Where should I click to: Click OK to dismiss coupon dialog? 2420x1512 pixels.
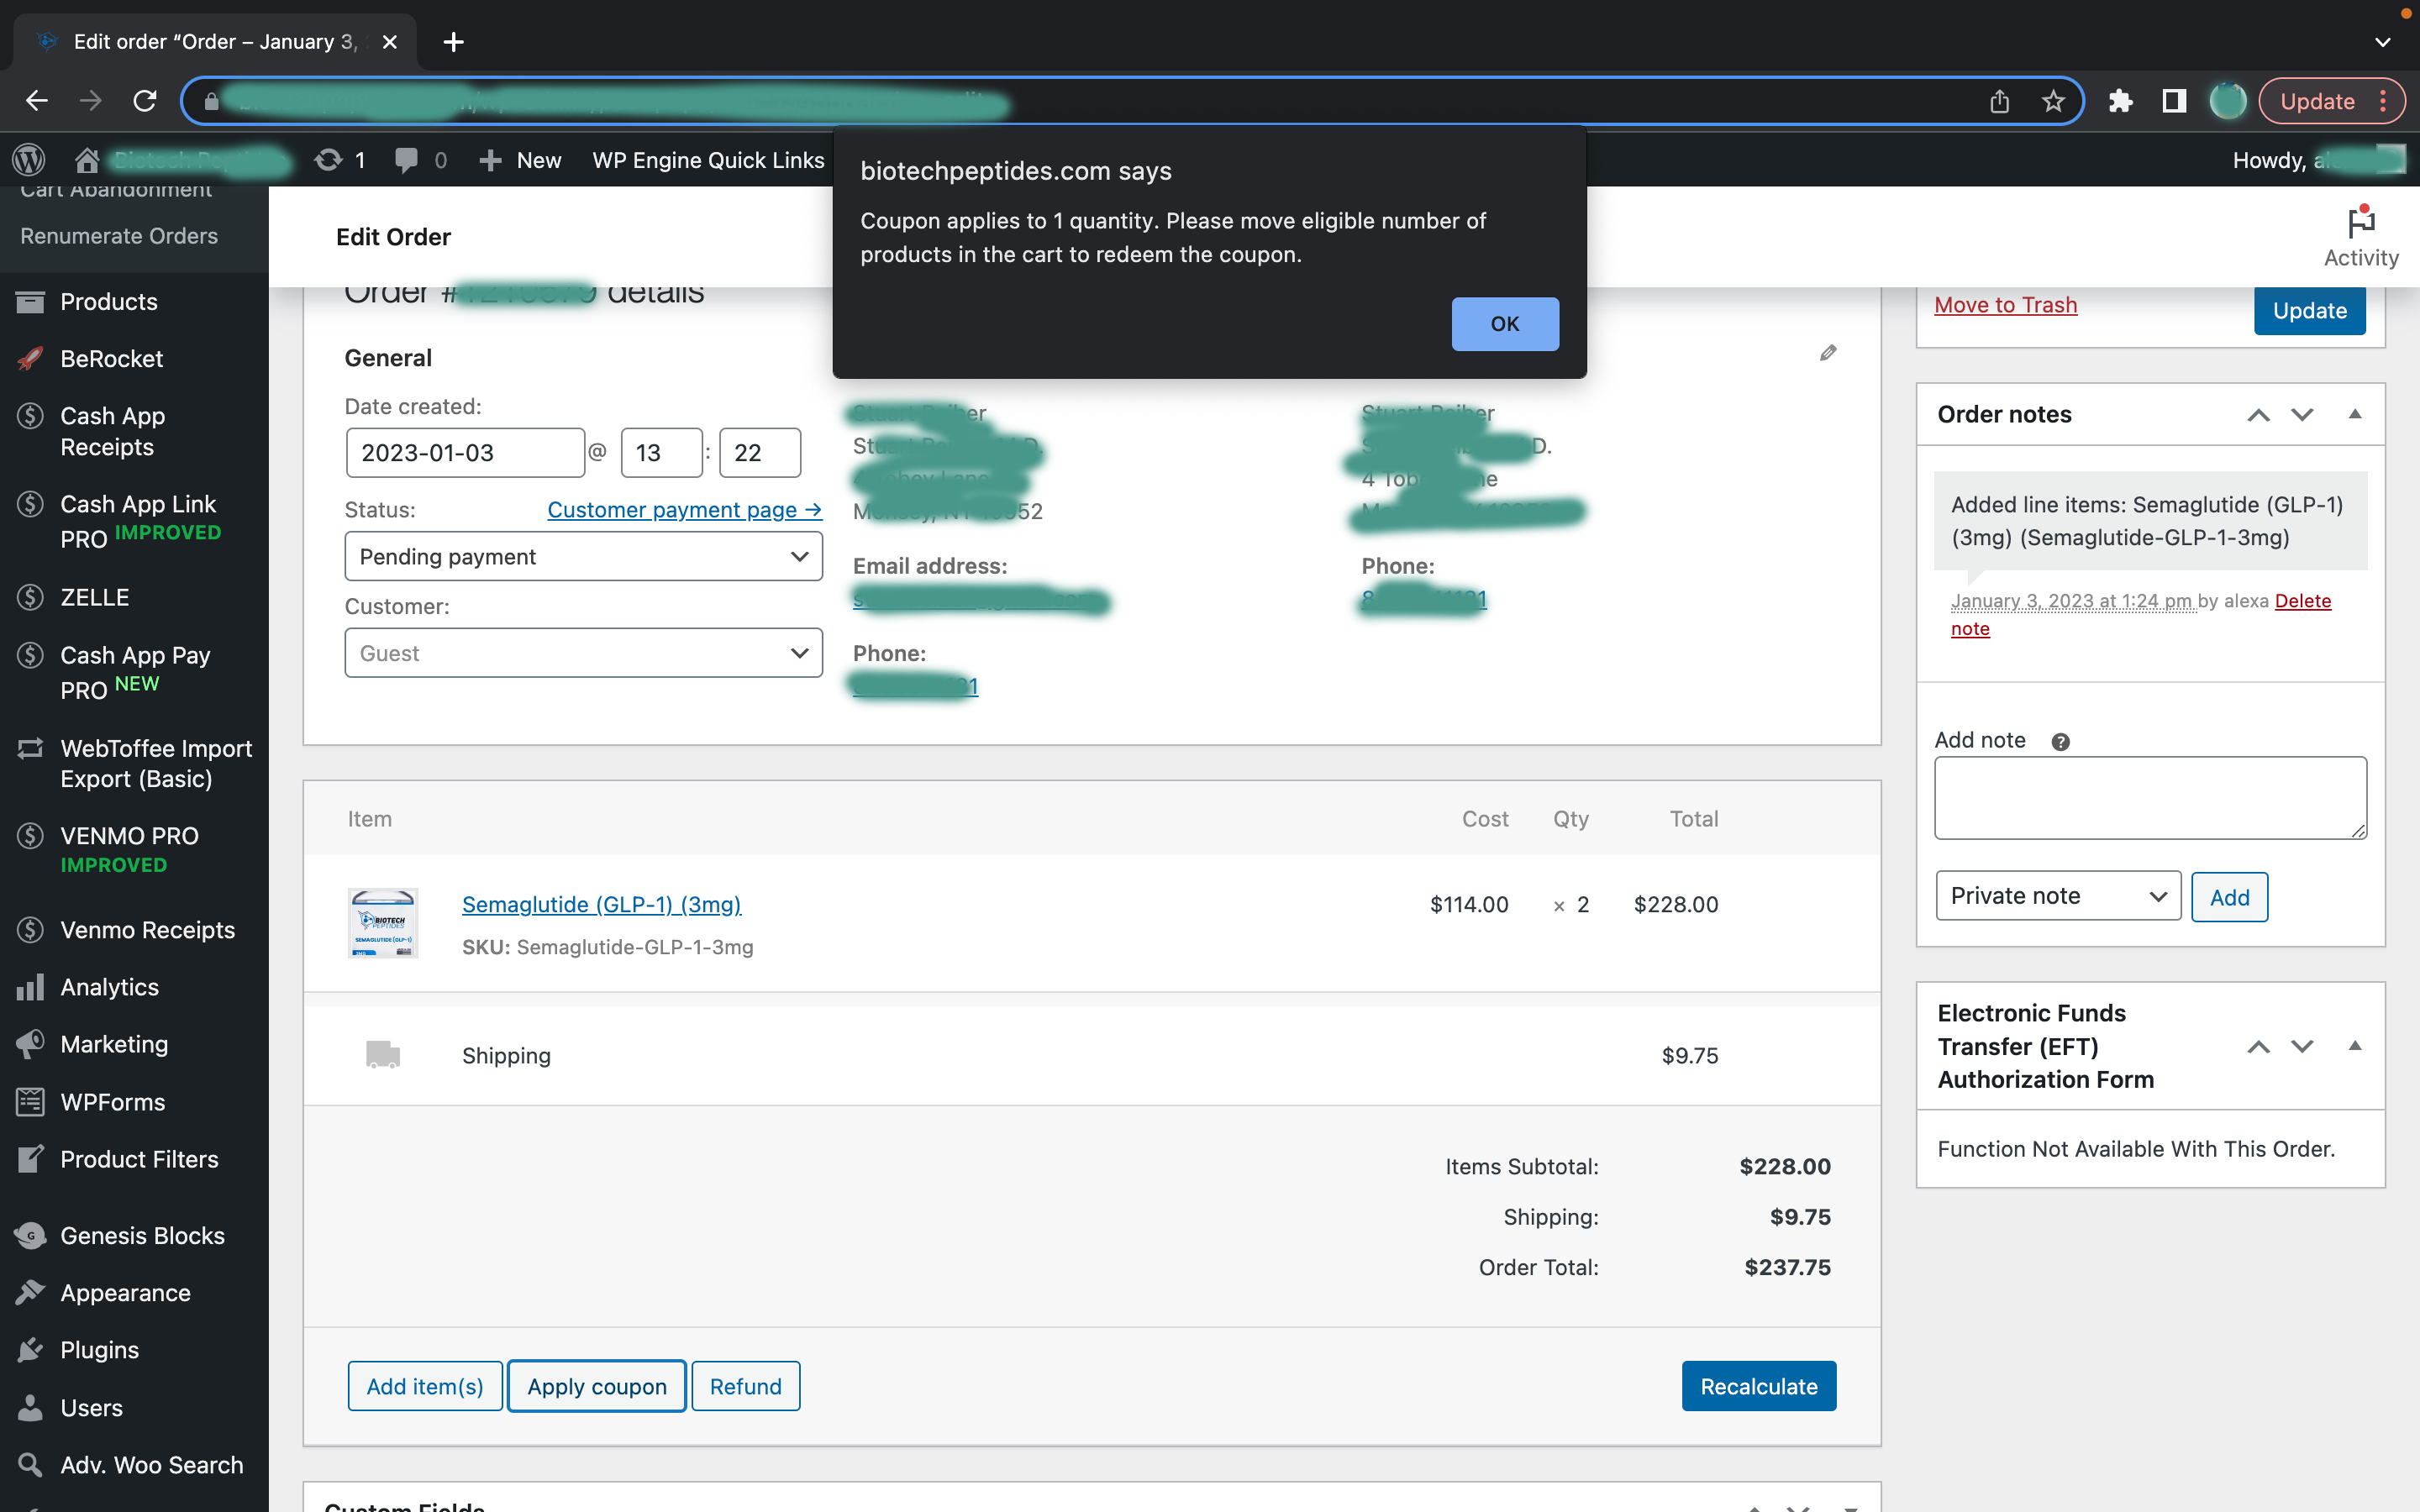pos(1503,323)
